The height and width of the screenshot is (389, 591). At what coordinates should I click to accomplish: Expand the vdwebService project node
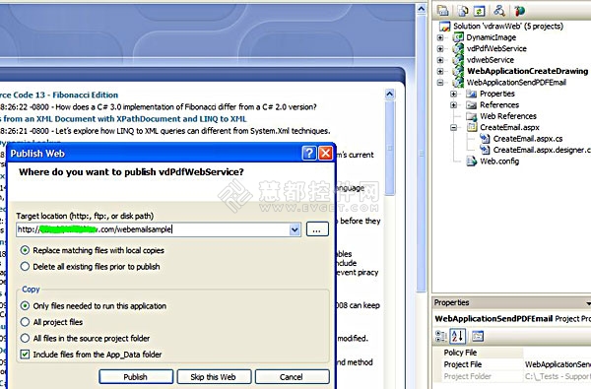(440, 60)
